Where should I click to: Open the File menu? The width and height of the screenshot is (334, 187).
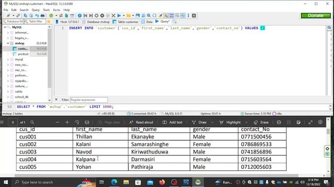pyautogui.click(x=6, y=10)
